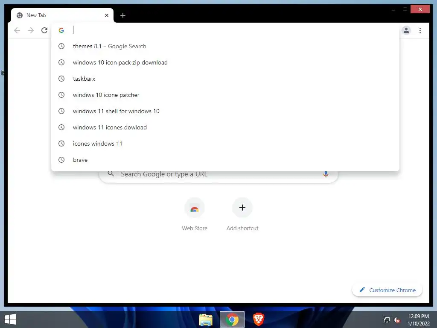Go forward using the forward arrow
437x328 pixels.
[31, 30]
